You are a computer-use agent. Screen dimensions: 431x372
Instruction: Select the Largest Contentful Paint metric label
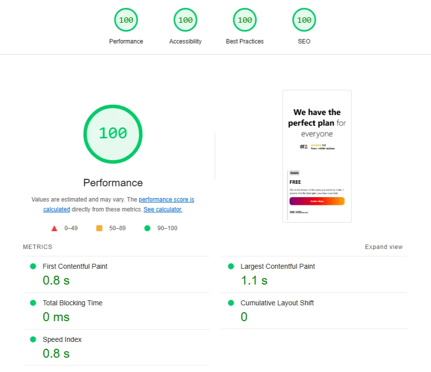pyautogui.click(x=278, y=266)
